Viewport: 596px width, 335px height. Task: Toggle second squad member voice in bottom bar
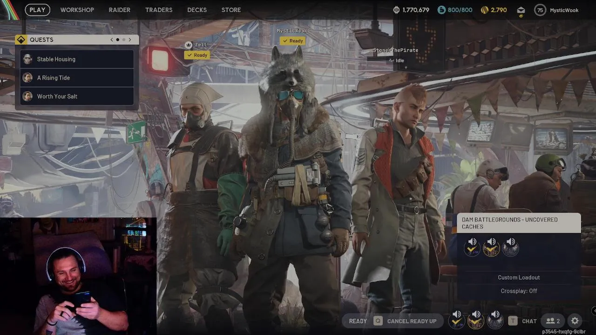tap(476, 320)
